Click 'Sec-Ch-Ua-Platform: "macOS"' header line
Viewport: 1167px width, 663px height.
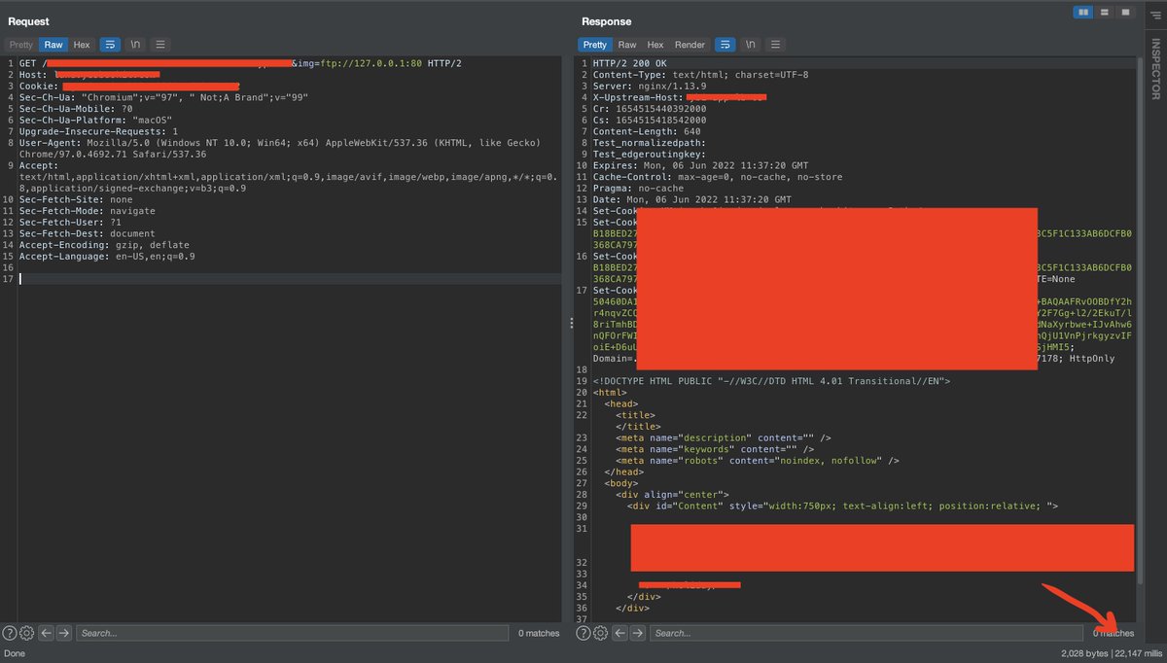tap(95, 120)
